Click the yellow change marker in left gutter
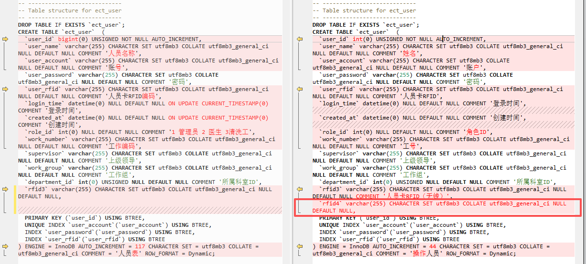 pos(16,200)
